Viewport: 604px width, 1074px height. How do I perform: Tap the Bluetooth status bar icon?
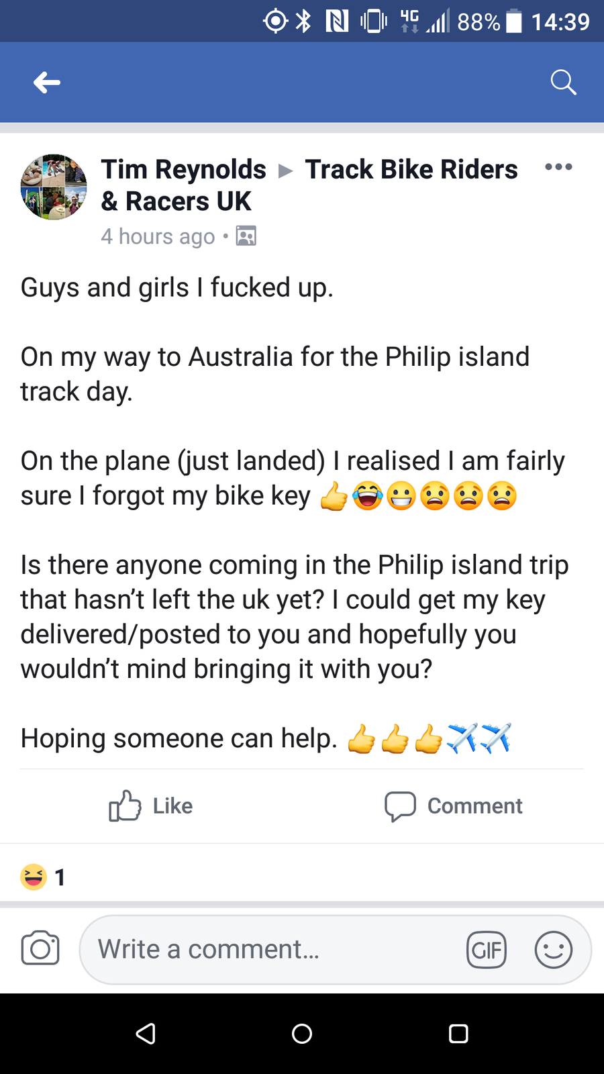304,21
